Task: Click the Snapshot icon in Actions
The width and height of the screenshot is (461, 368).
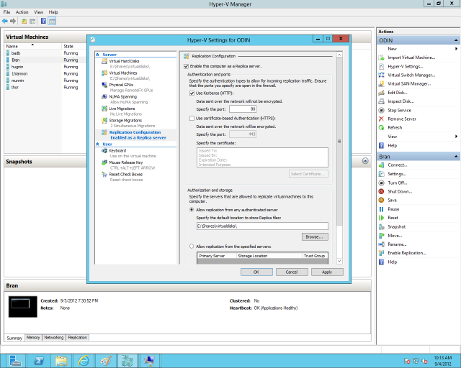Action: 381,227
